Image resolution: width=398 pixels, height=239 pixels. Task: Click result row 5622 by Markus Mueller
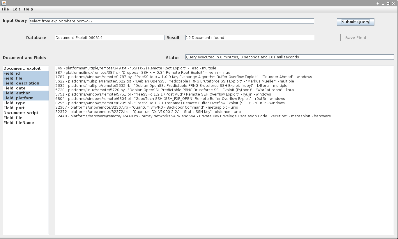click(174, 81)
